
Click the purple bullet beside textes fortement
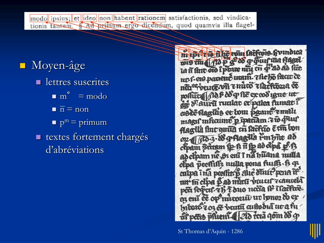(38, 137)
